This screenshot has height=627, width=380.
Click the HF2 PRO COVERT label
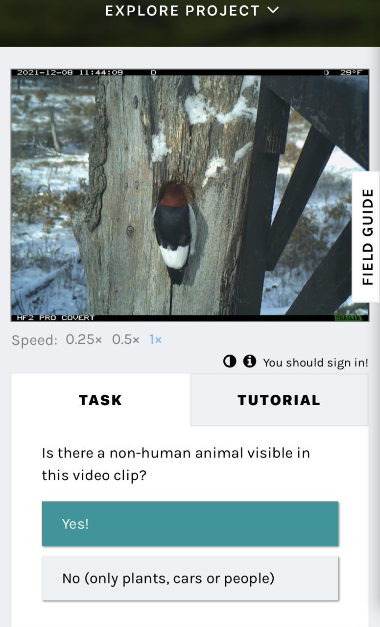tap(55, 318)
